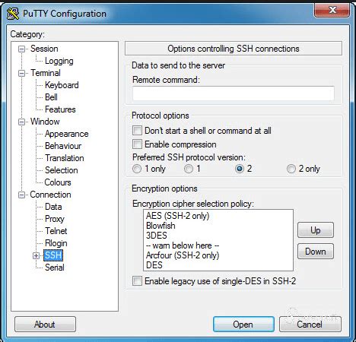
Task: Collapse the Session tree node
Action: pyautogui.click(x=22, y=49)
